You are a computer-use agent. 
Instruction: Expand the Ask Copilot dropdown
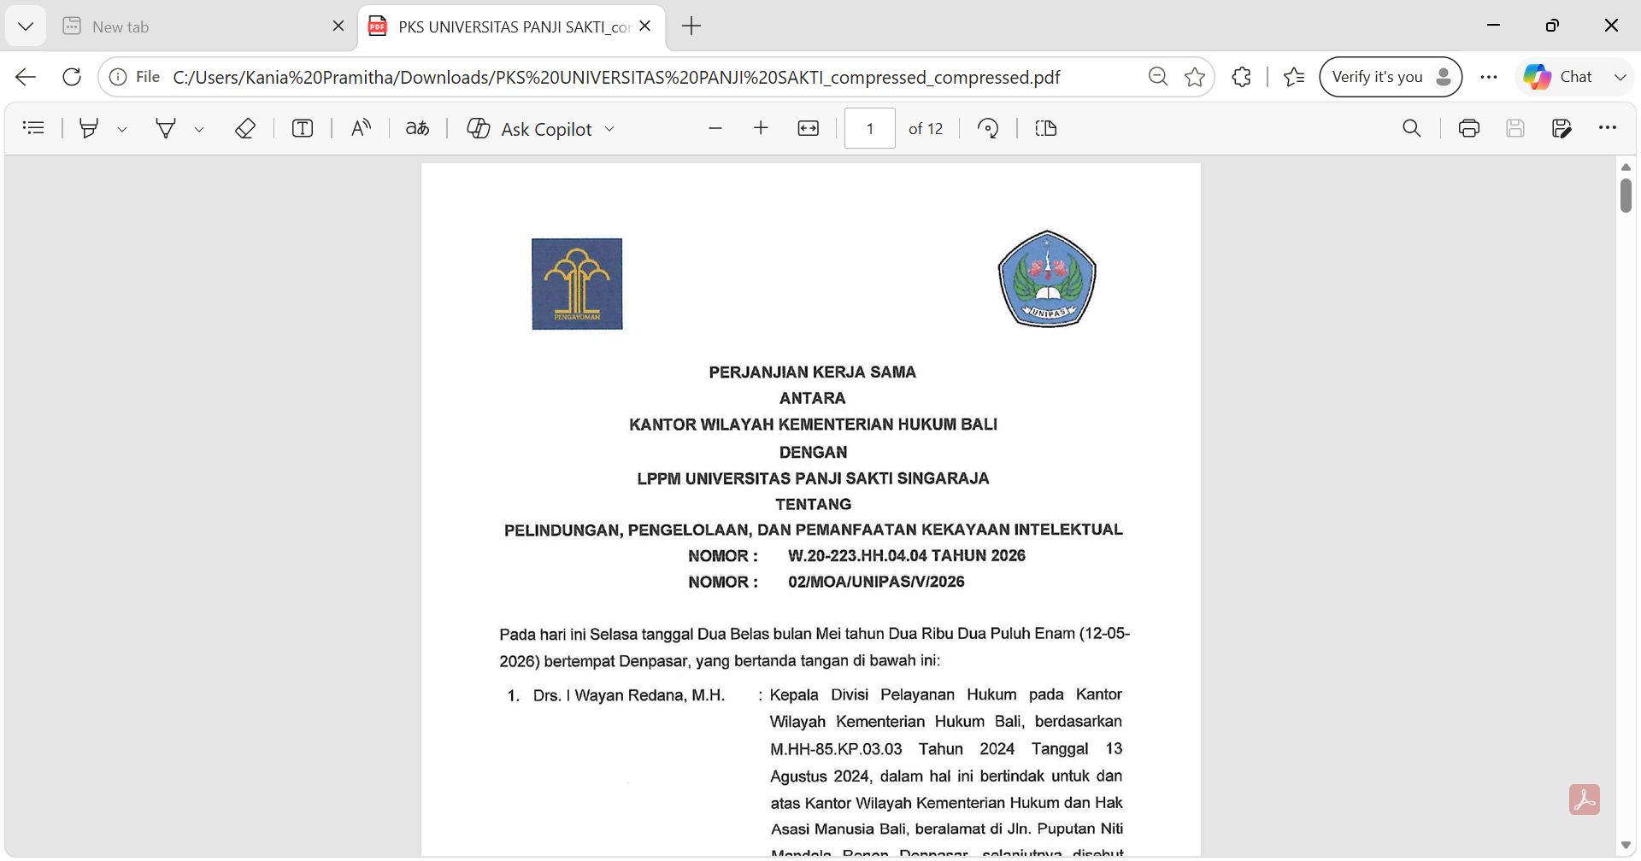click(x=609, y=129)
